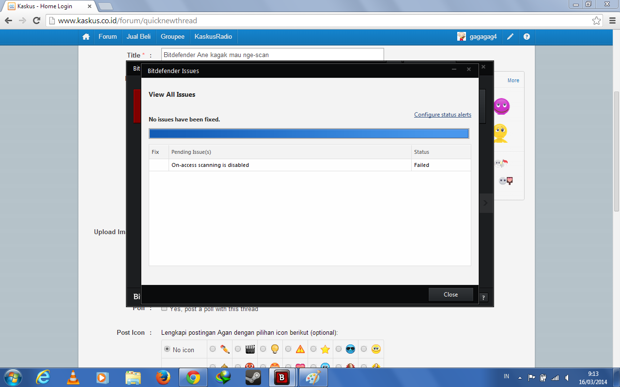The image size is (620, 387).
Task: Open the Jual Beli menu
Action: click(x=139, y=37)
